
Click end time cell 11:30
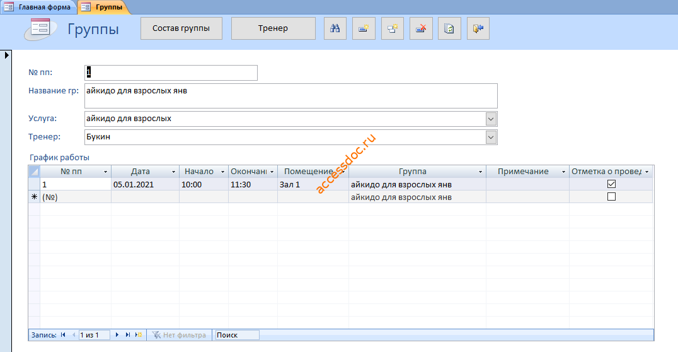tap(253, 184)
